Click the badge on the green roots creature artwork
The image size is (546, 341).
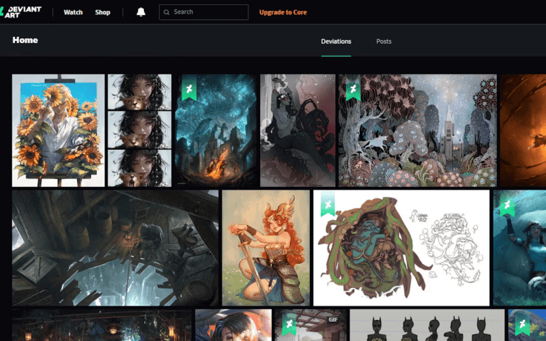pos(328,204)
